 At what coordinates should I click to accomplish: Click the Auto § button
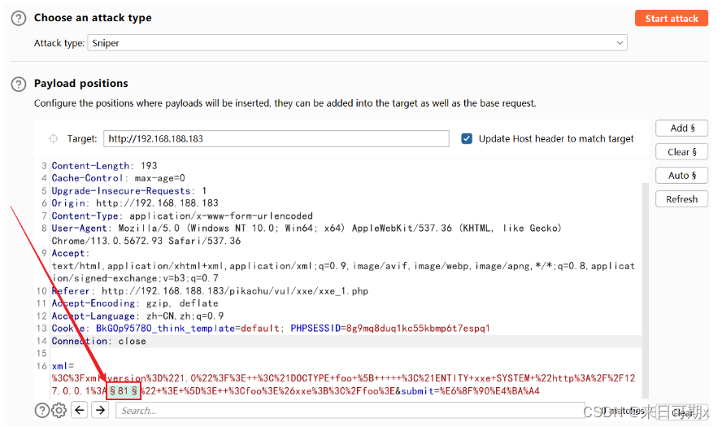[681, 176]
